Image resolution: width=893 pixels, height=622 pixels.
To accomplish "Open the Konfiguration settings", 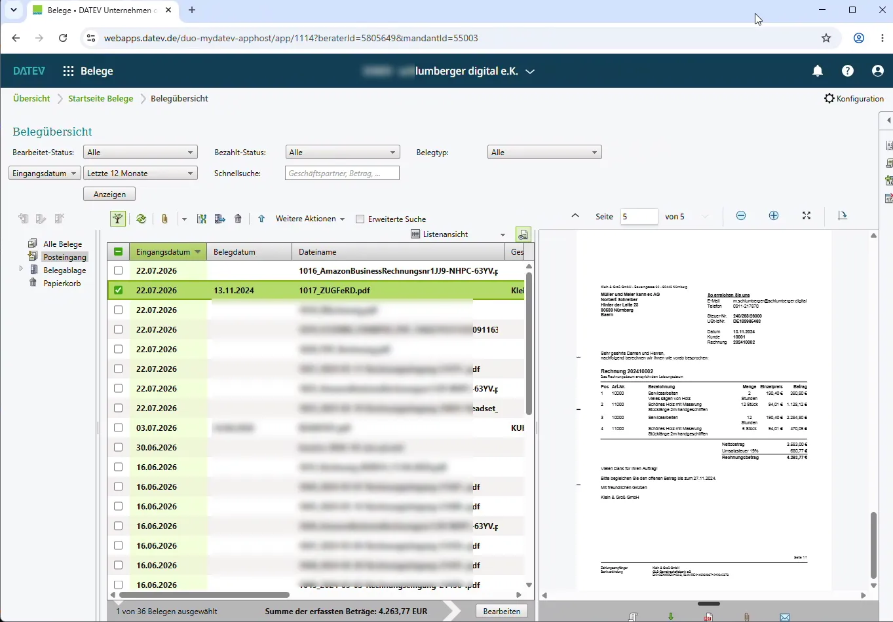I will point(854,98).
